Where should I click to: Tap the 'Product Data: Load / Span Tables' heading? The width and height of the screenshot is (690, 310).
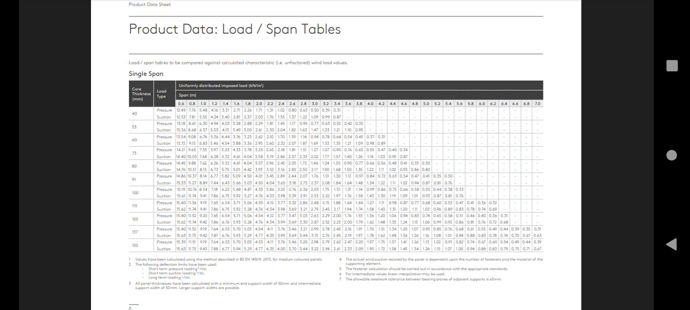coord(235,29)
